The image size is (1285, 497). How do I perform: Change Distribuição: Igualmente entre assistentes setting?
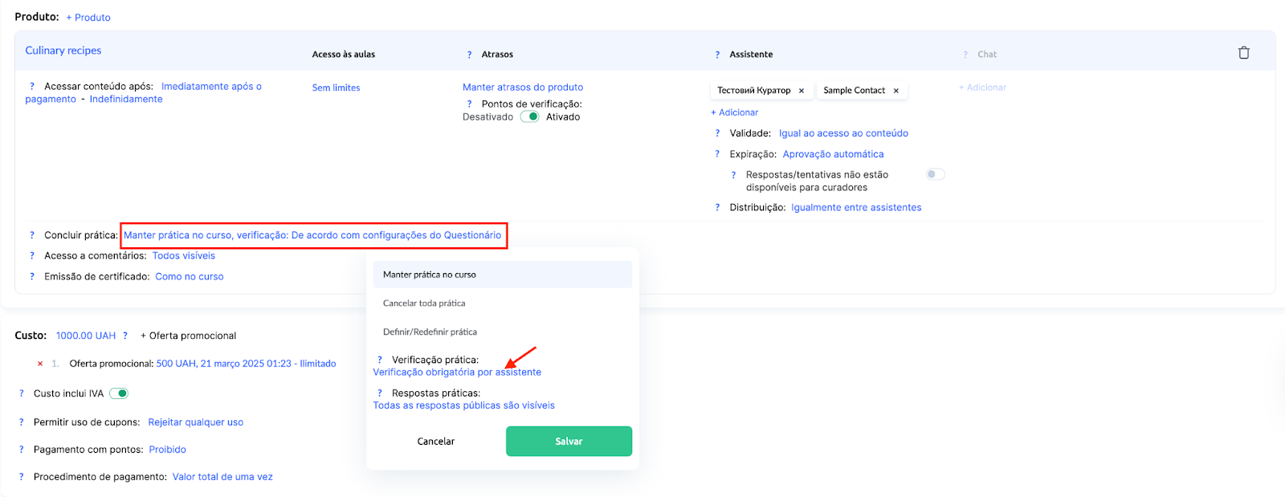point(856,207)
